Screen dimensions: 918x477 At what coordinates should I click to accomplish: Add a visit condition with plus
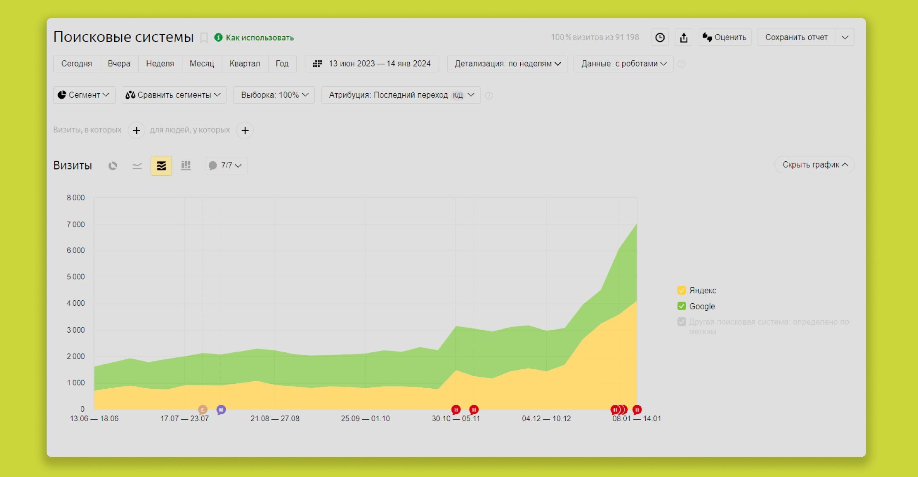click(x=137, y=130)
